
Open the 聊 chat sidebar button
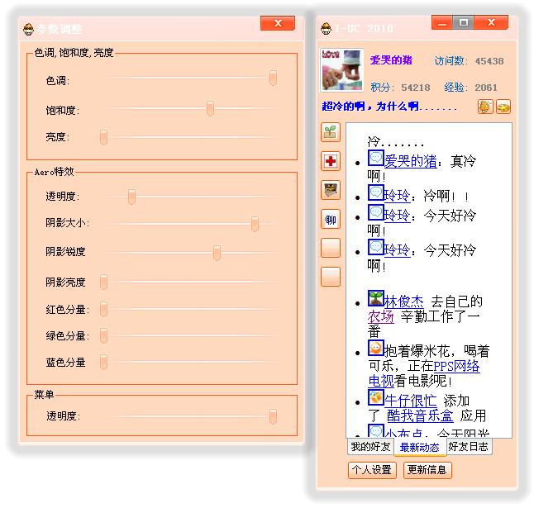point(331,219)
